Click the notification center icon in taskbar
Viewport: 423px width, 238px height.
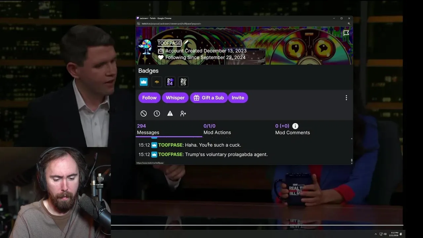coord(401,234)
